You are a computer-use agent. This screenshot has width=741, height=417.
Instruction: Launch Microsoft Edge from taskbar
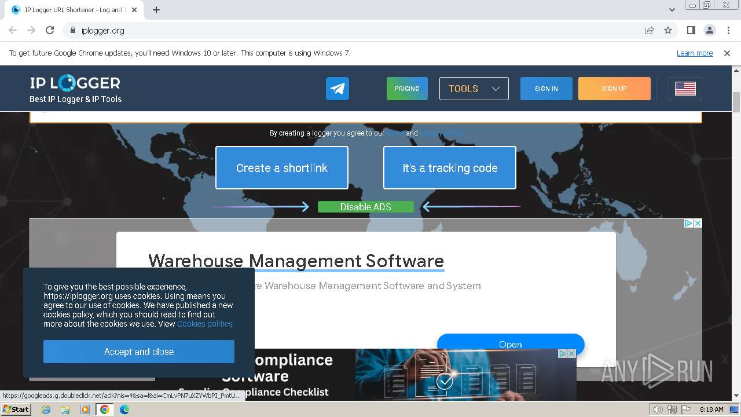(124, 409)
